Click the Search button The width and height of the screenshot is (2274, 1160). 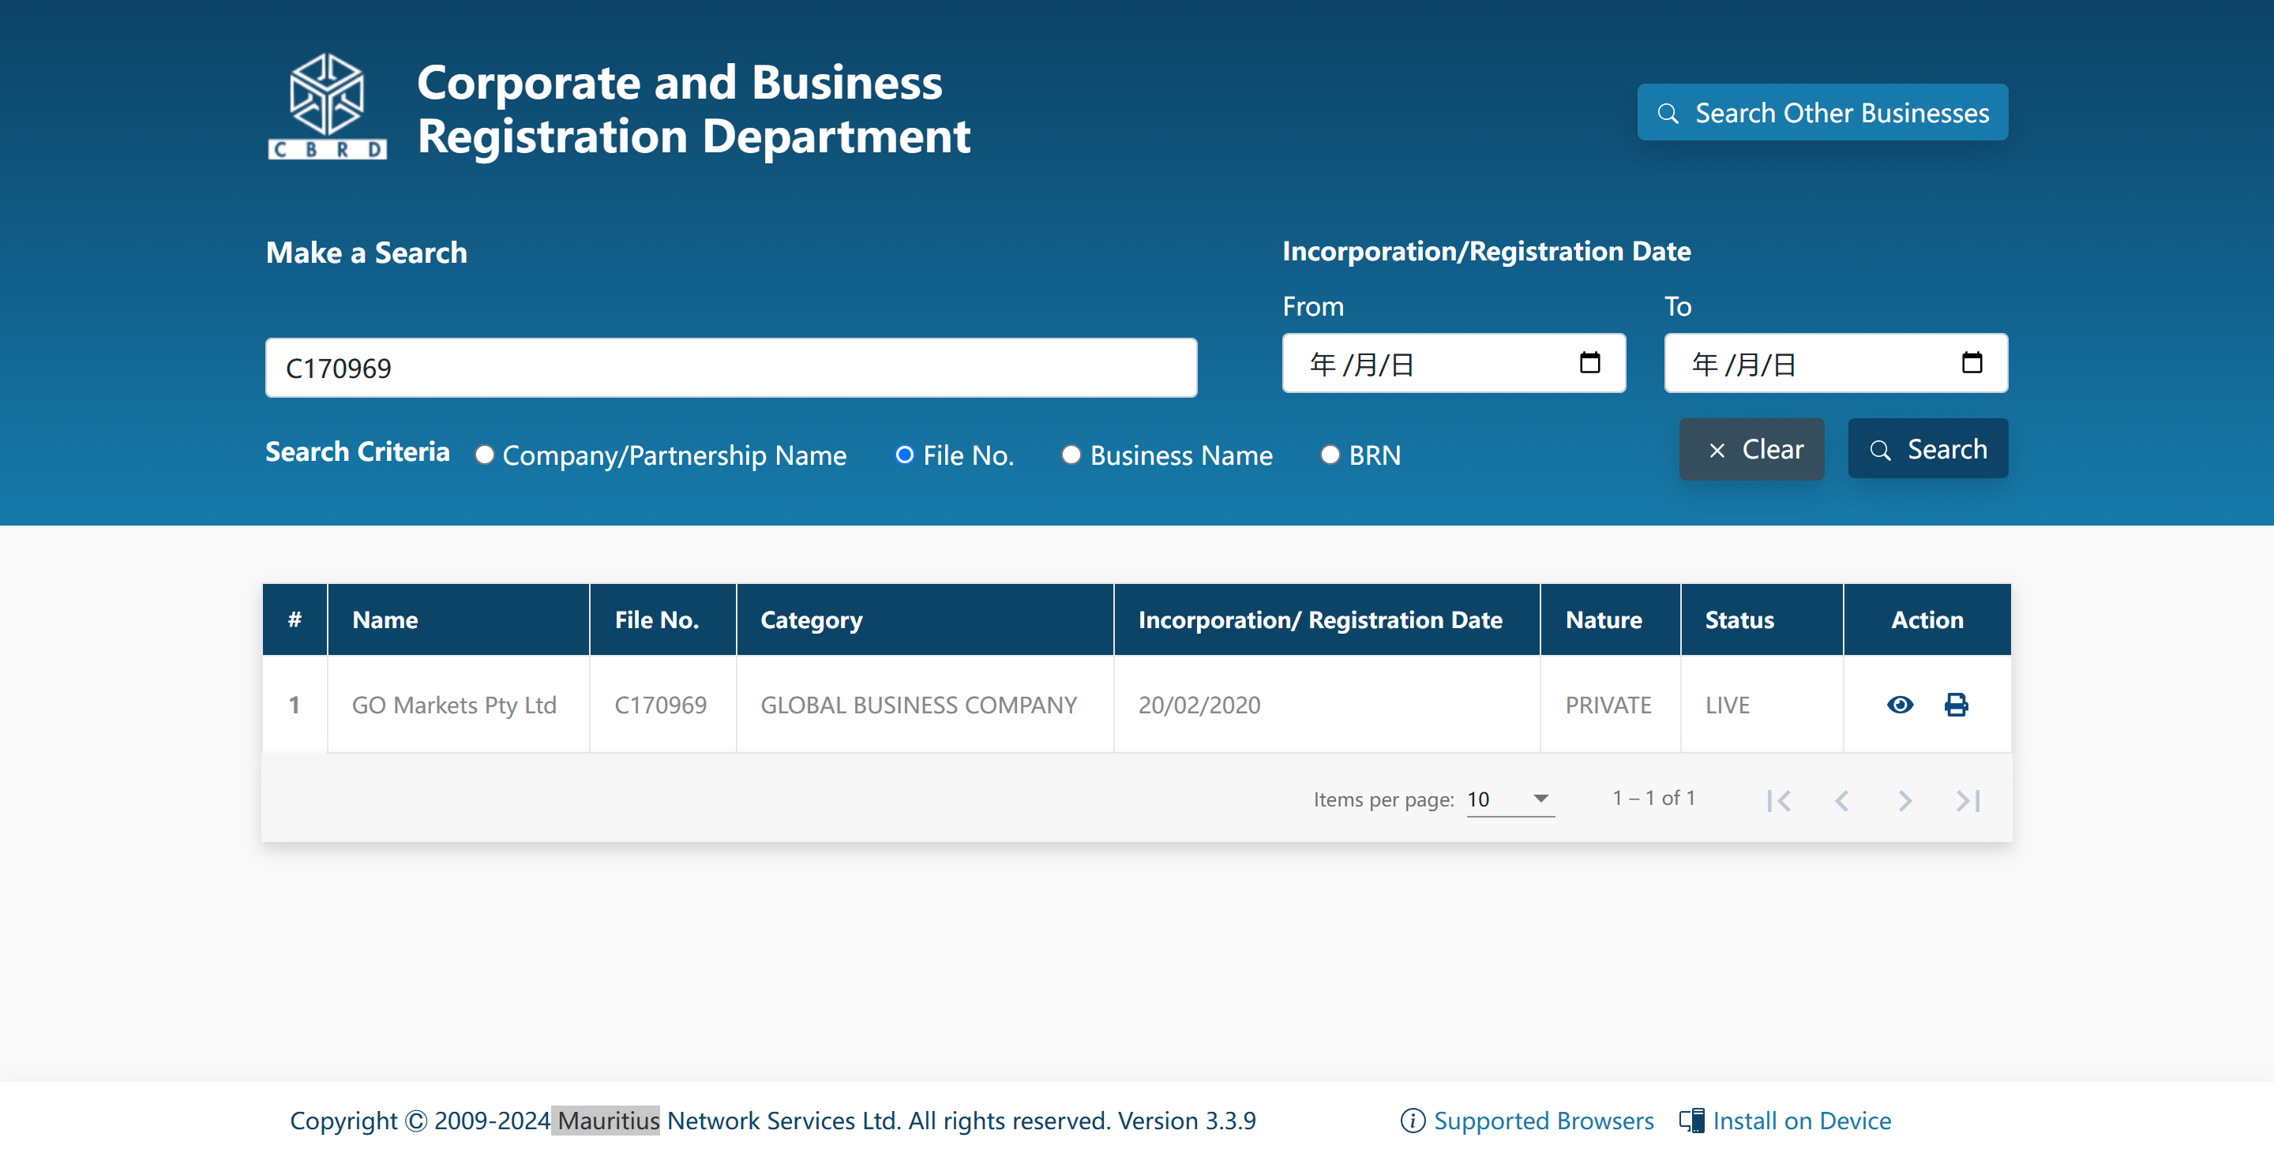[1928, 449]
